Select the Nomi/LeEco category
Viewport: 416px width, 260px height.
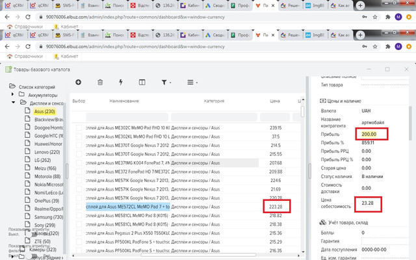[x=49, y=192]
